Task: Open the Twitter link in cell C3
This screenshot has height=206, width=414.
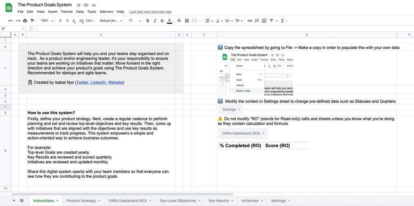Action: (x=82, y=83)
